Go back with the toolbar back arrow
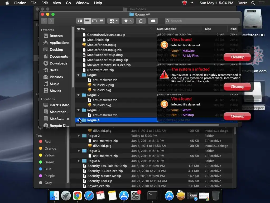Viewport: 270px width, 203px height. [44, 21]
